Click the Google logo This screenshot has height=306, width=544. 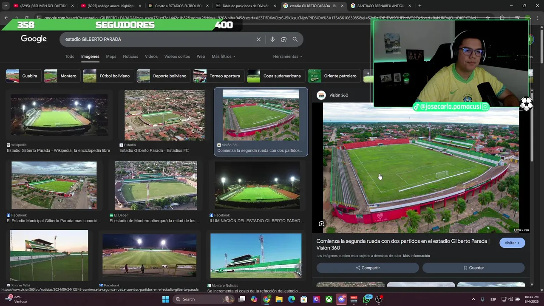pos(34,39)
